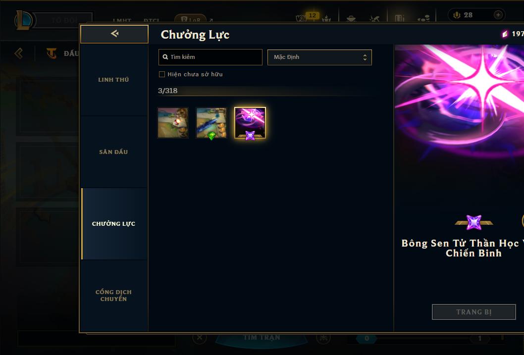524x355 pixels.
Task: Click the notification icon with badge 12
Action: pos(303,17)
